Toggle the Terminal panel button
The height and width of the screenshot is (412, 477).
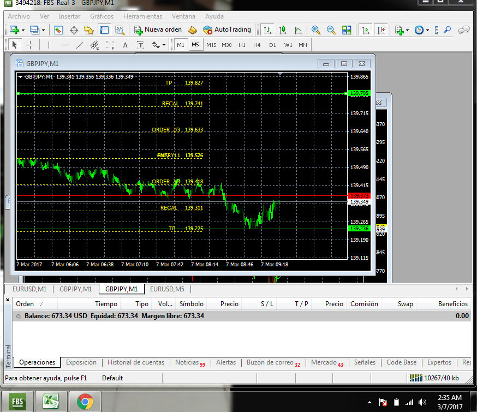click(x=104, y=30)
